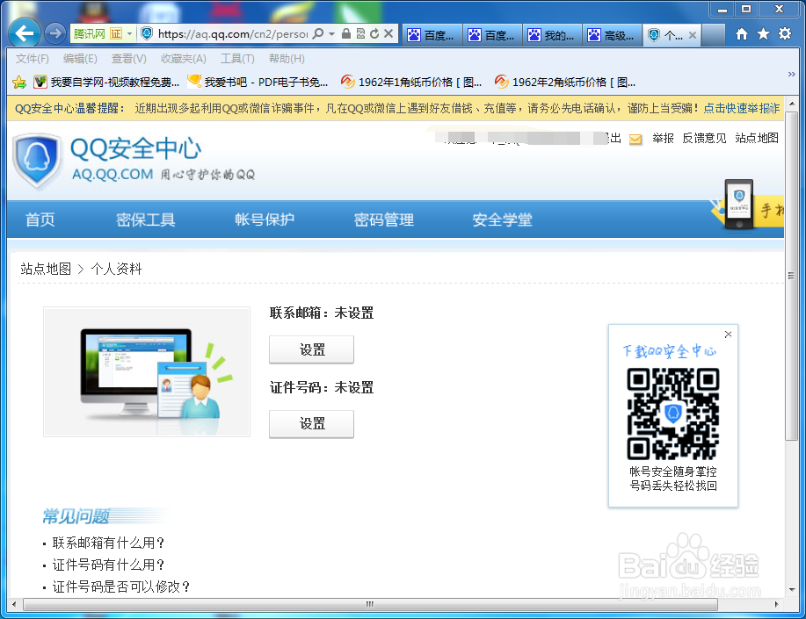Click the horizontal scrollbar right arrow
The image size is (806, 619).
(776, 605)
